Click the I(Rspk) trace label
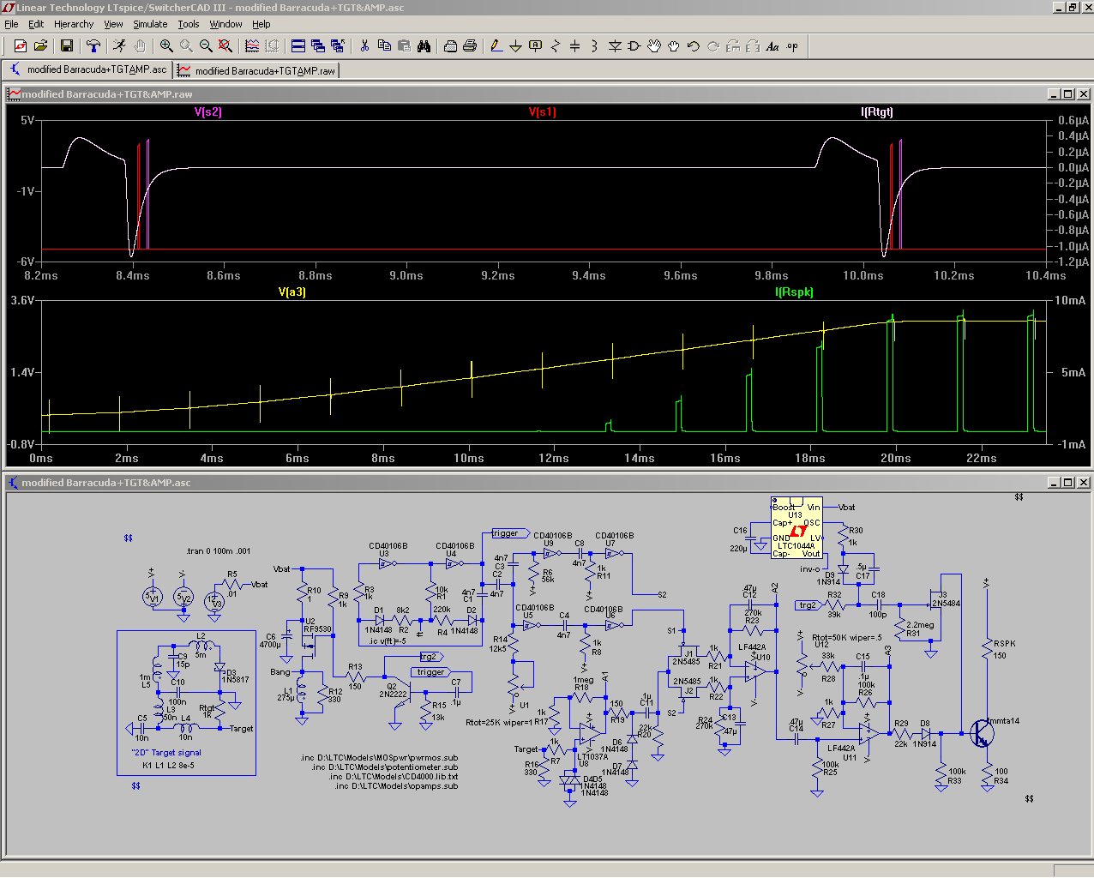Viewport: 1094px width, 878px height. tap(794, 292)
